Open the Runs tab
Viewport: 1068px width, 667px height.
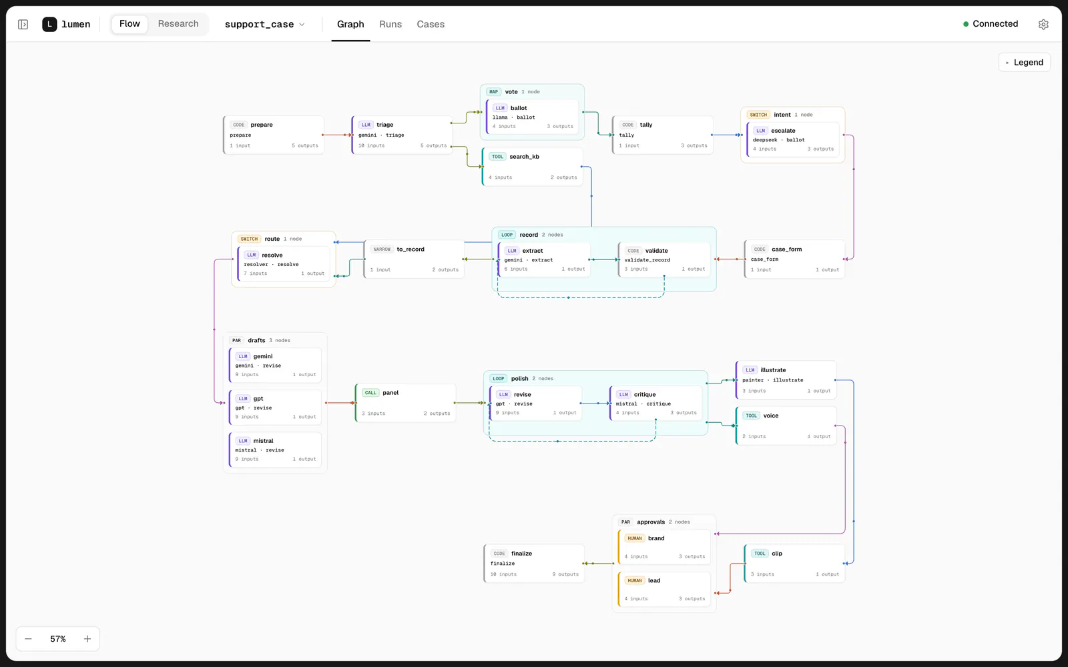[390, 25]
